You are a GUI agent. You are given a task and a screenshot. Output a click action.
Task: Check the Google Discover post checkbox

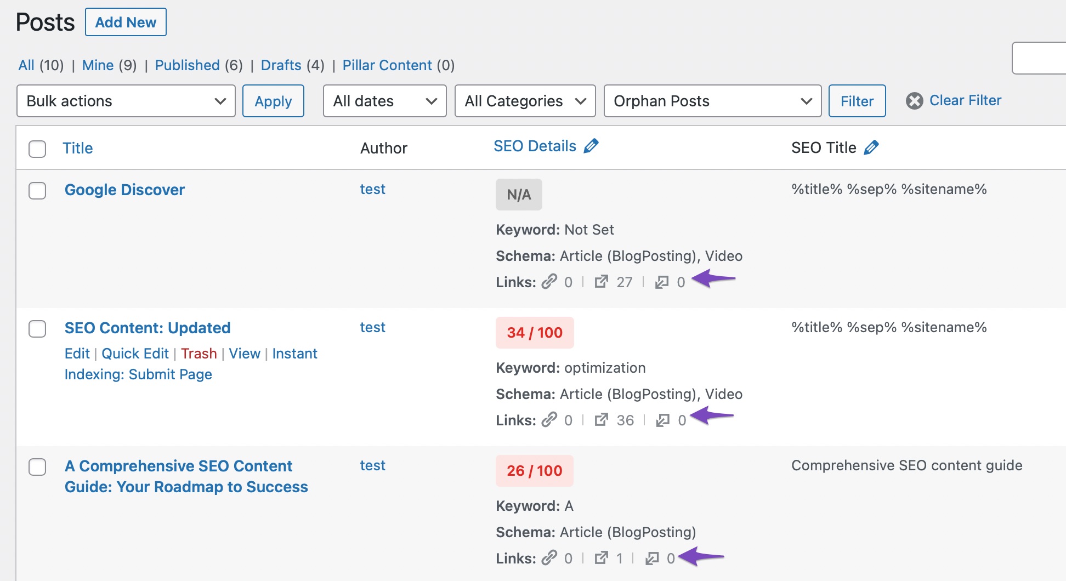pyautogui.click(x=37, y=191)
